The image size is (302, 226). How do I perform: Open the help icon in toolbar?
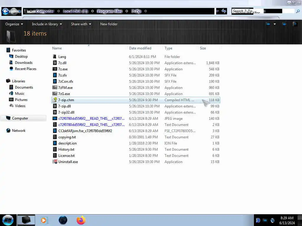tap(295, 24)
